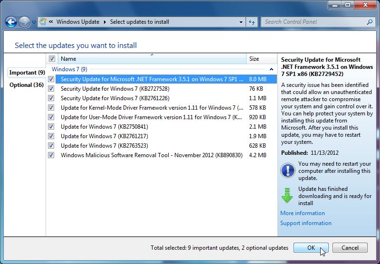Sort updates by Name column
The image size is (380, 264).
pos(152,58)
